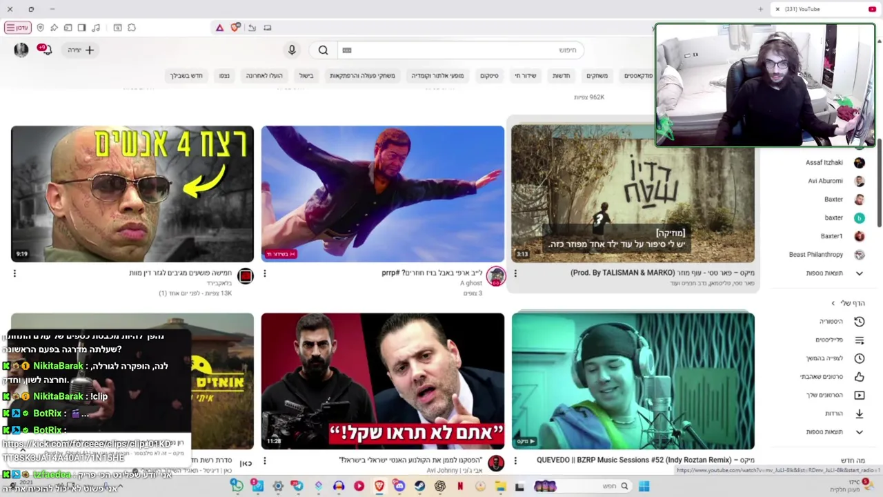Select the סיטקום category chip
883x497 pixels.
[489, 75]
